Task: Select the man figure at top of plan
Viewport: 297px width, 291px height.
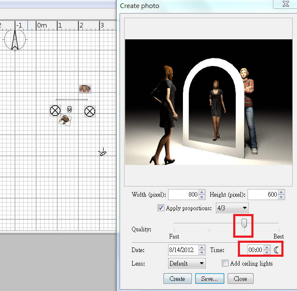Action: point(85,89)
